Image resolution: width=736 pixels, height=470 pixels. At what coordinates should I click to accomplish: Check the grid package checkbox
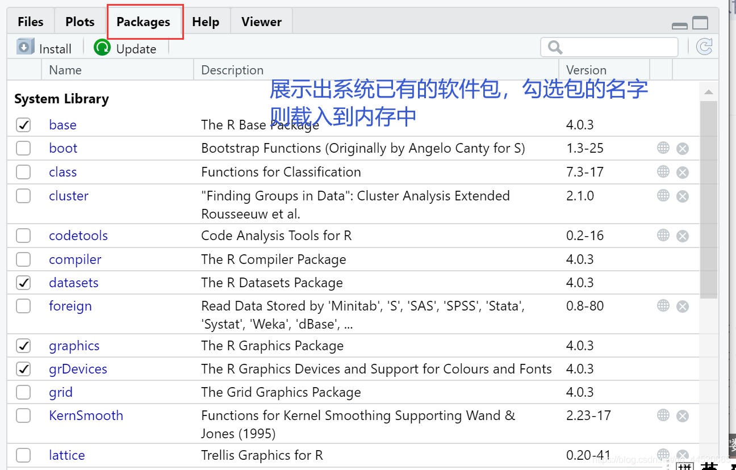pyautogui.click(x=23, y=392)
